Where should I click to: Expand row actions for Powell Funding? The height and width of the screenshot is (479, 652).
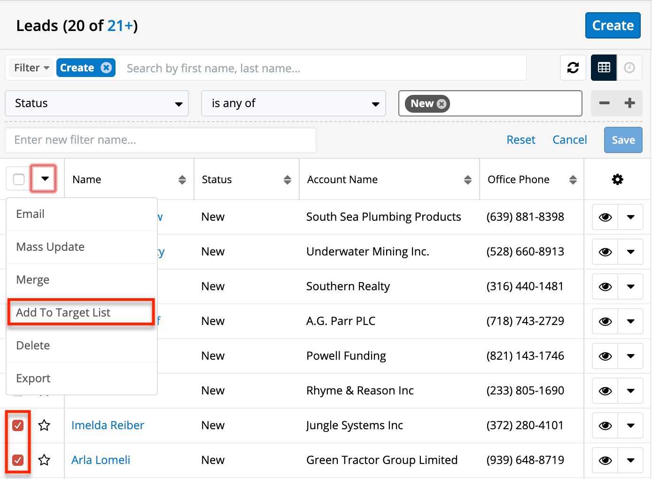(x=630, y=356)
